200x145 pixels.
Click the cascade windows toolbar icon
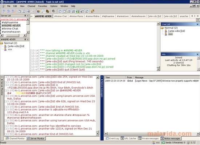pyautogui.click(x=19, y=11)
